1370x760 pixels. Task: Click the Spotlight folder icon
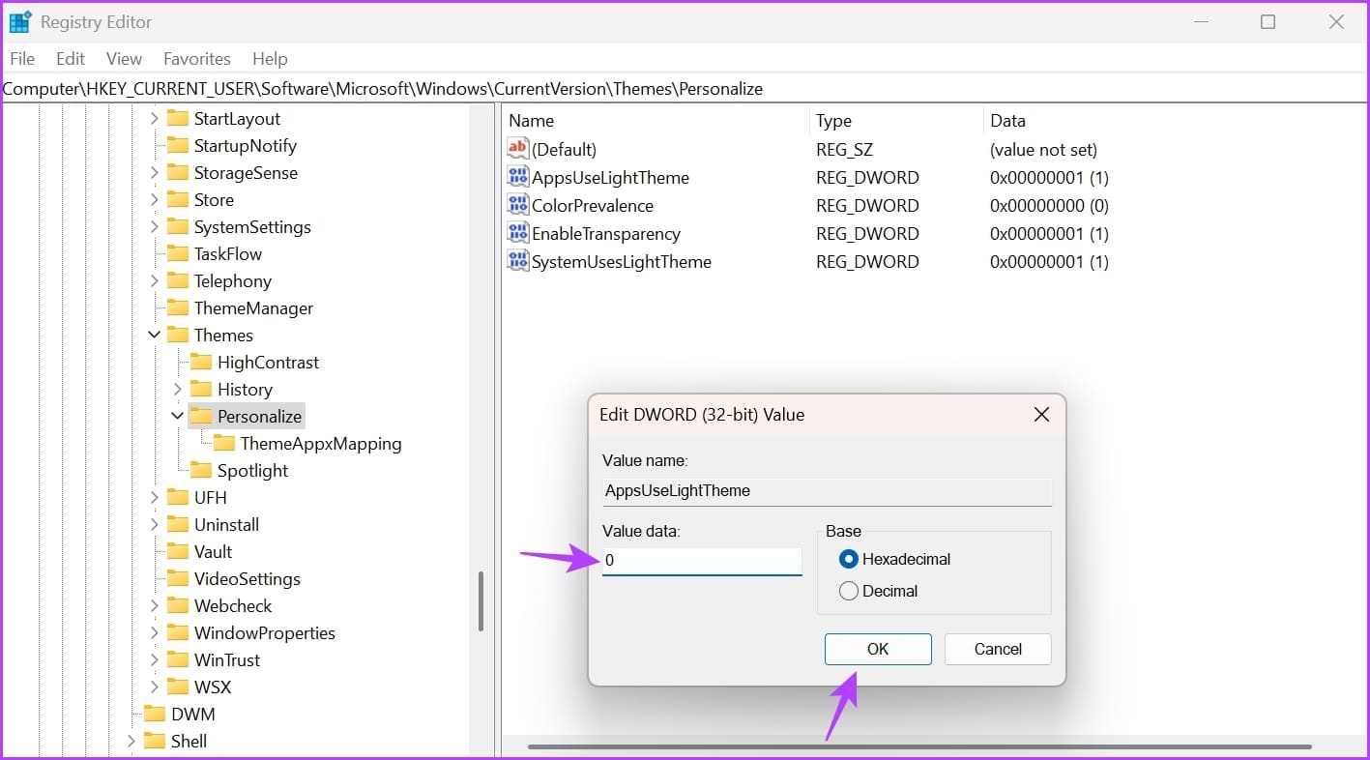[x=201, y=470]
